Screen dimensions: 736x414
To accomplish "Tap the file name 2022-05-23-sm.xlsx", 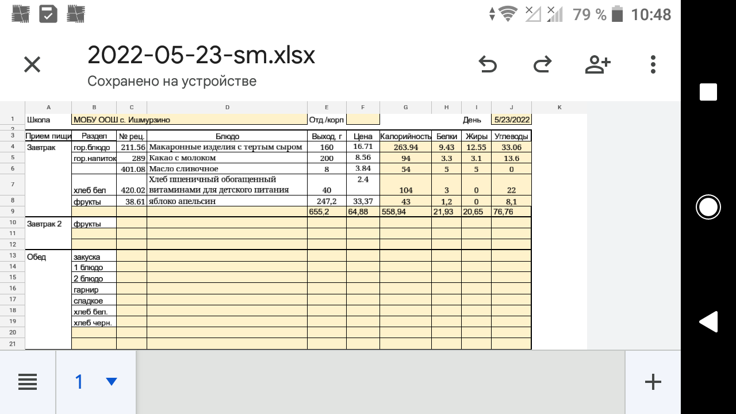I will point(201,56).
